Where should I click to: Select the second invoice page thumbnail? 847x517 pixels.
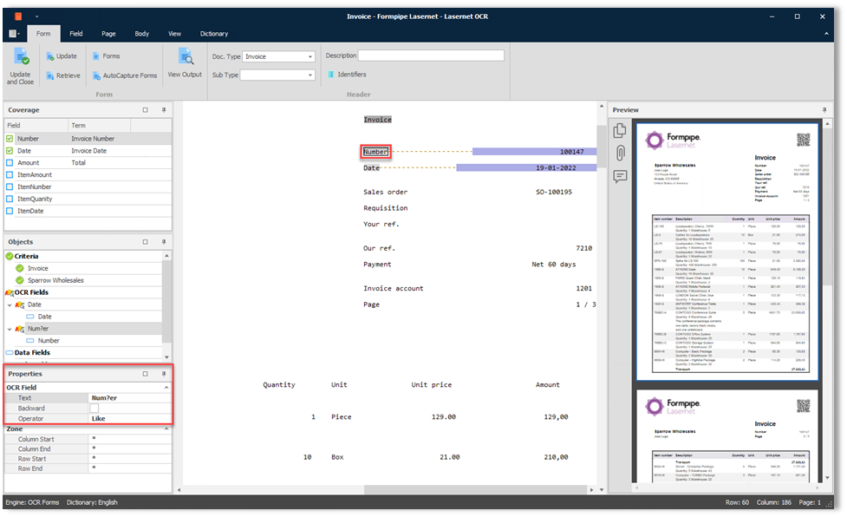coord(727,436)
